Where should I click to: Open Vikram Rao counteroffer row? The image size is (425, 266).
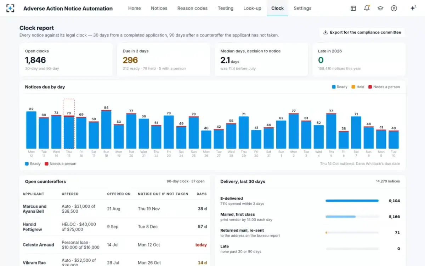click(115, 261)
